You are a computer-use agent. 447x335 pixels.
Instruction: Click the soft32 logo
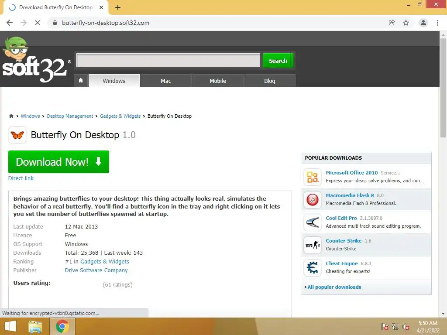(36, 60)
